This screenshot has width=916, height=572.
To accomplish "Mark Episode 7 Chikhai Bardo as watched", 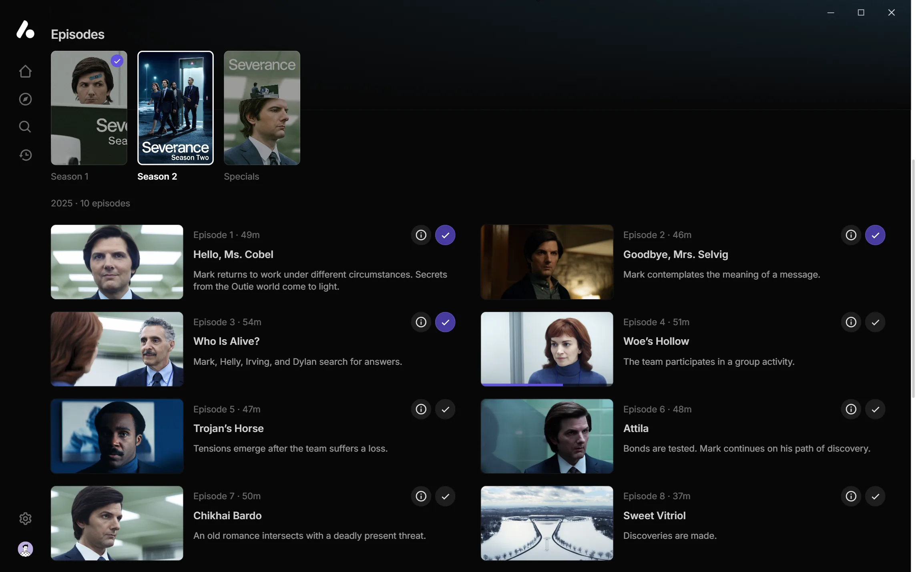I will coord(445,496).
